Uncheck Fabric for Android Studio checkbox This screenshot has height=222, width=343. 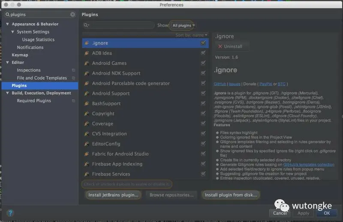tap(203, 154)
